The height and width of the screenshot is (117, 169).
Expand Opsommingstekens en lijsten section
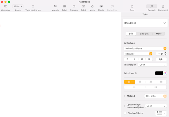click(x=125, y=106)
